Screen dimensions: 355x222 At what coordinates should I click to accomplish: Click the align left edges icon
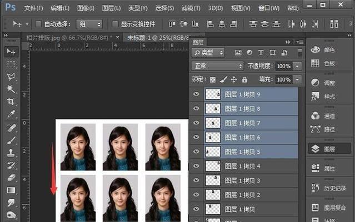tap(210, 23)
